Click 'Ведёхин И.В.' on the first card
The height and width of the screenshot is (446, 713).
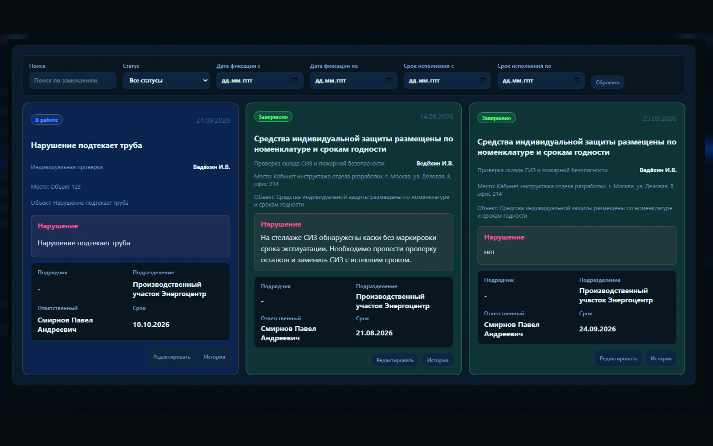click(212, 167)
